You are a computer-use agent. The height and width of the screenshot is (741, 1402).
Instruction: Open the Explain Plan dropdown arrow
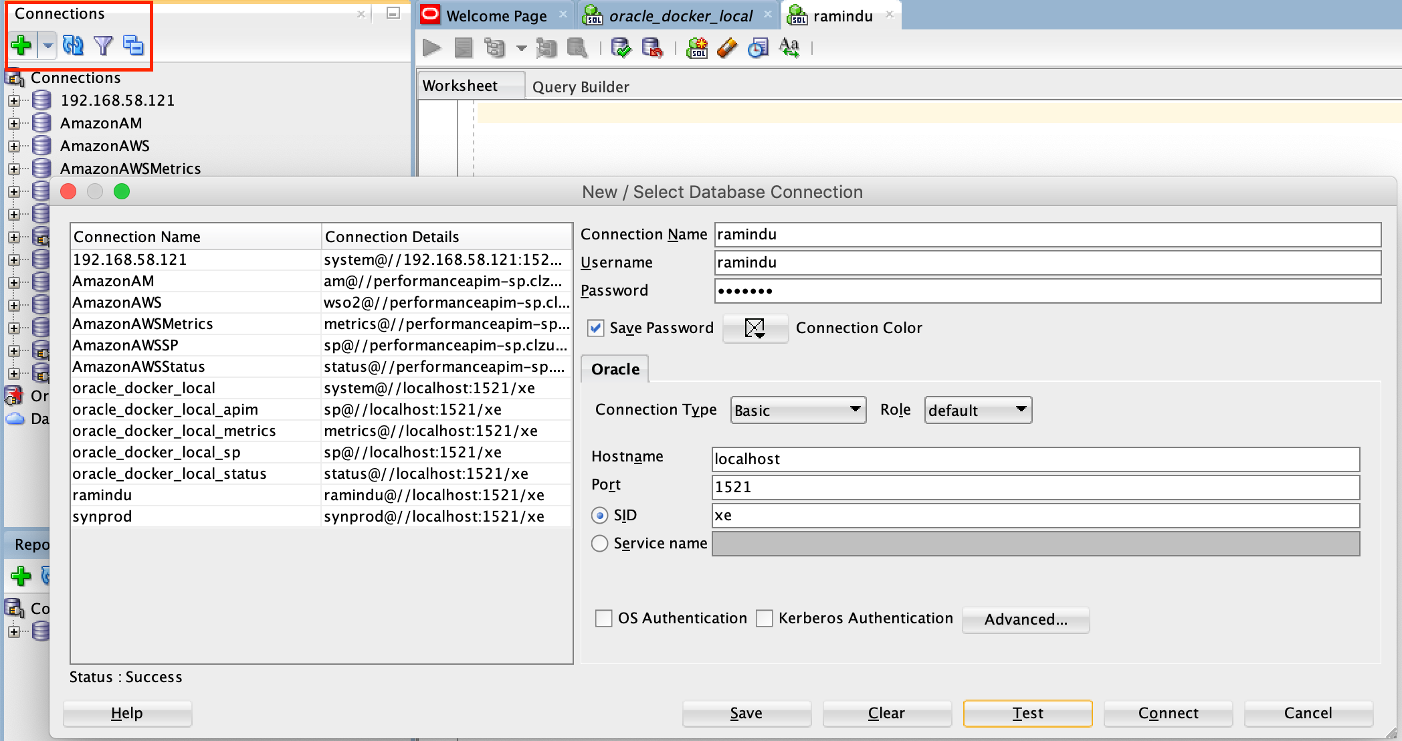point(522,48)
